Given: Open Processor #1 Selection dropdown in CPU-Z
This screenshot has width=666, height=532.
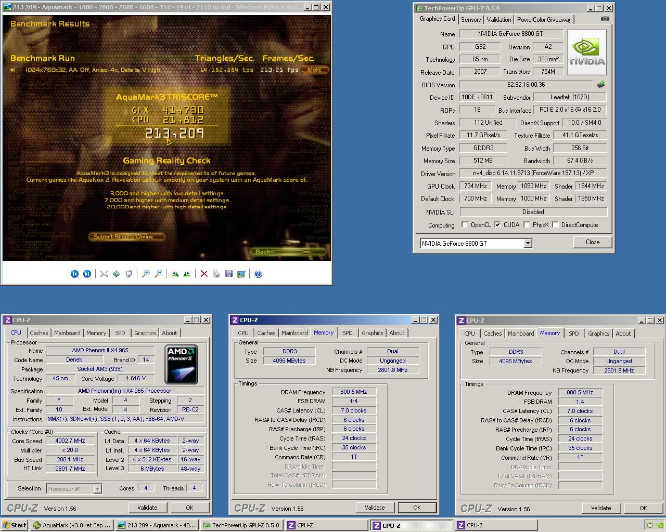Looking at the screenshot, I should pyautogui.click(x=97, y=489).
